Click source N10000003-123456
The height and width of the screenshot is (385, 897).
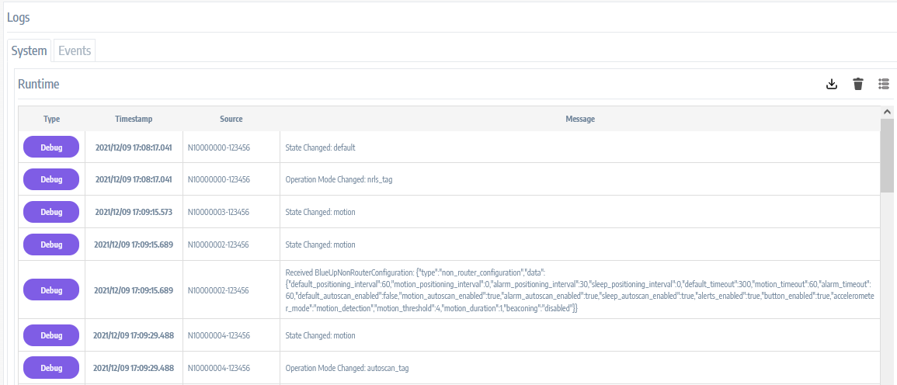(218, 212)
